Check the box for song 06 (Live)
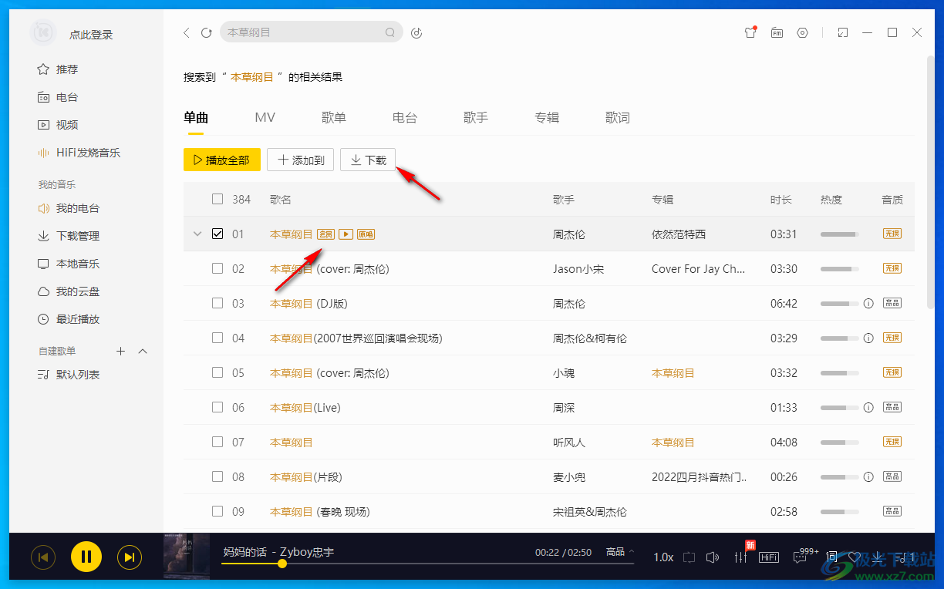944x589 pixels. [x=217, y=407]
